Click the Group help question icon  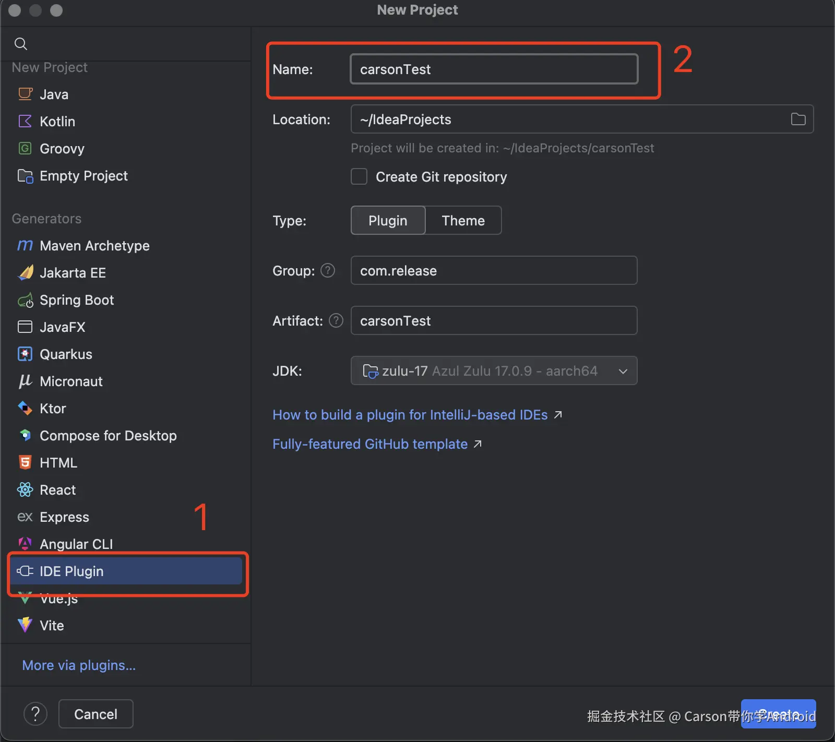coord(328,270)
